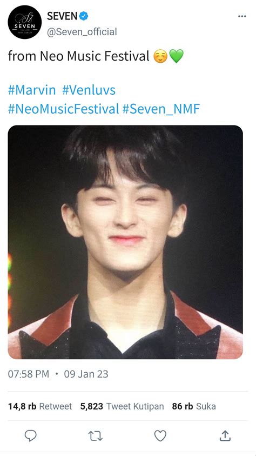This screenshot has width=256, height=456.
Task: Click the blue verified badge
Action: click(x=84, y=16)
